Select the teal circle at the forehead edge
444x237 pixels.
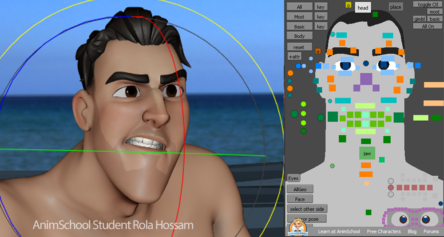(333, 34)
